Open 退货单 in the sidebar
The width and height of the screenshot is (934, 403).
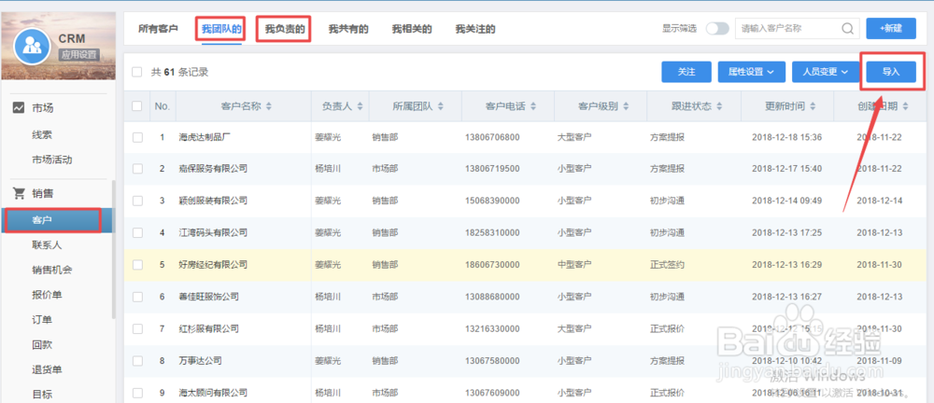click(47, 369)
